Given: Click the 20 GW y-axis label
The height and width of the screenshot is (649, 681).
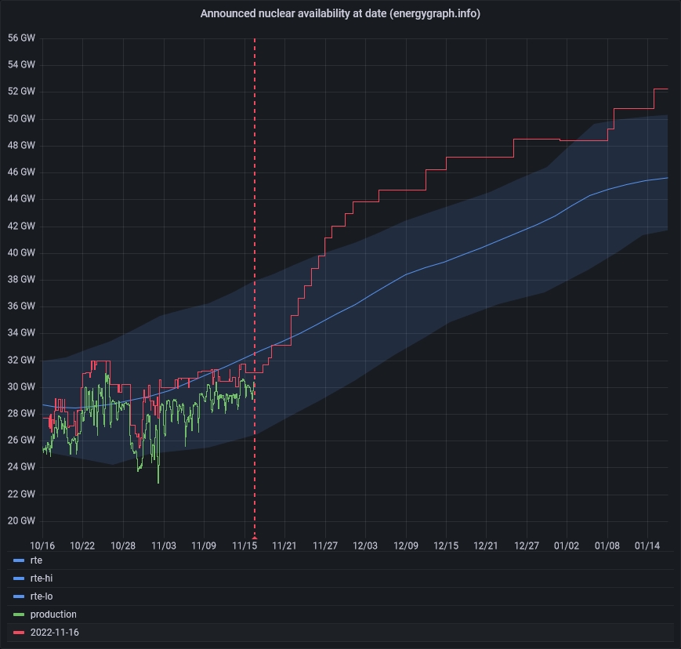Looking at the screenshot, I should [x=21, y=520].
